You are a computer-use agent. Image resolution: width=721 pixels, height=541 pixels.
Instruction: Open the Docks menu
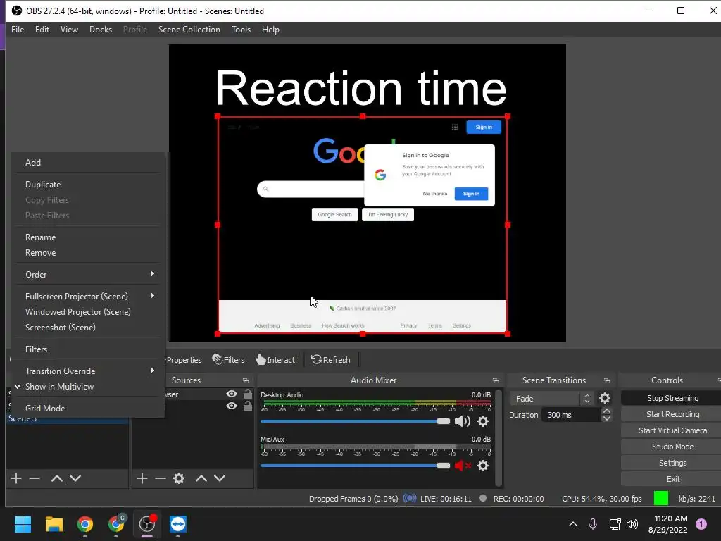(x=101, y=30)
